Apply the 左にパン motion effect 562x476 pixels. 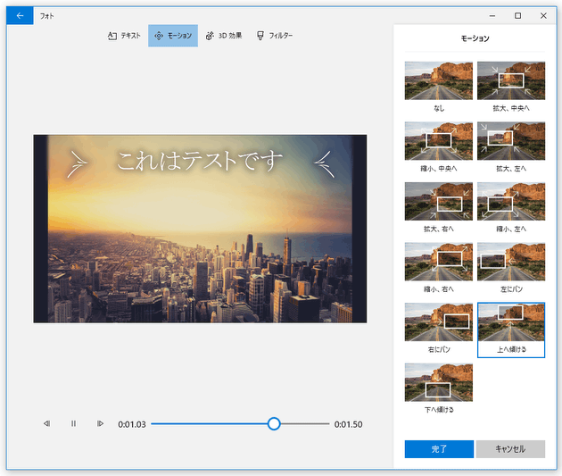[x=511, y=261]
